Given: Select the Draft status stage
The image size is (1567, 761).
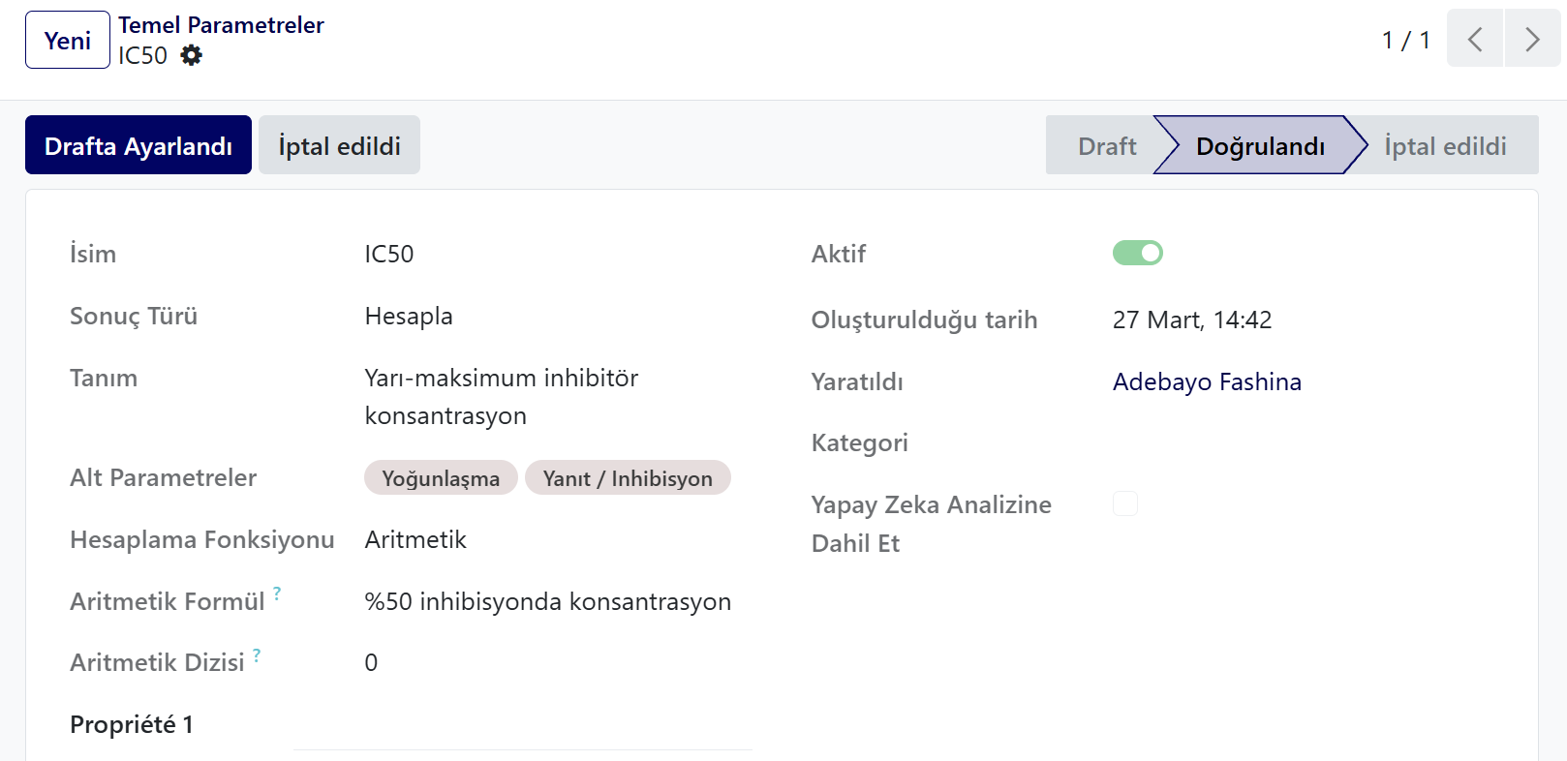Looking at the screenshot, I should [x=1106, y=145].
